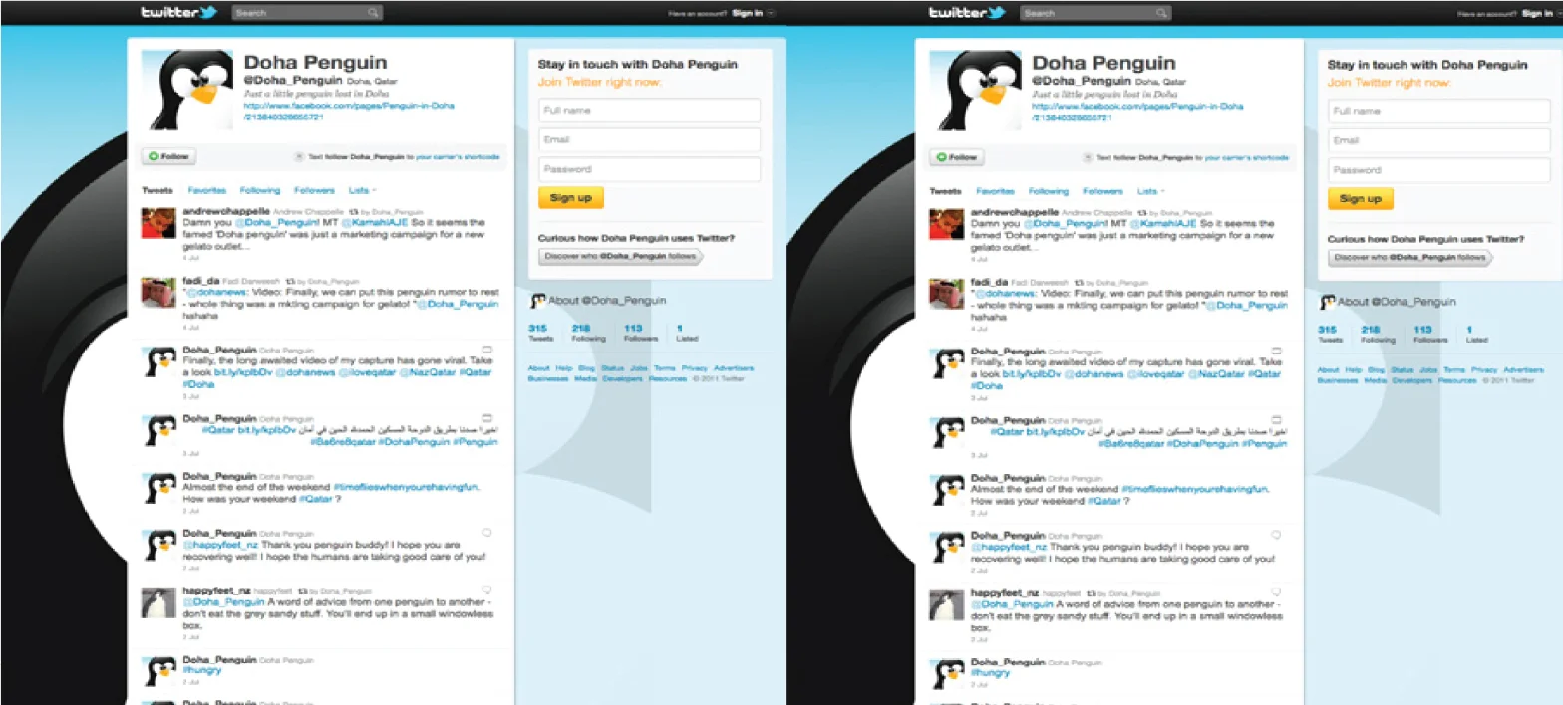Click retweet icon on fadi_da tweet in left page
The image size is (1563, 705).
(290, 282)
